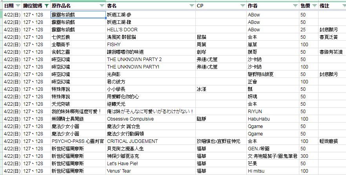Select the 用愛孵化你的心 cell
The width and height of the screenshot is (346, 175).
(x=151, y=97)
